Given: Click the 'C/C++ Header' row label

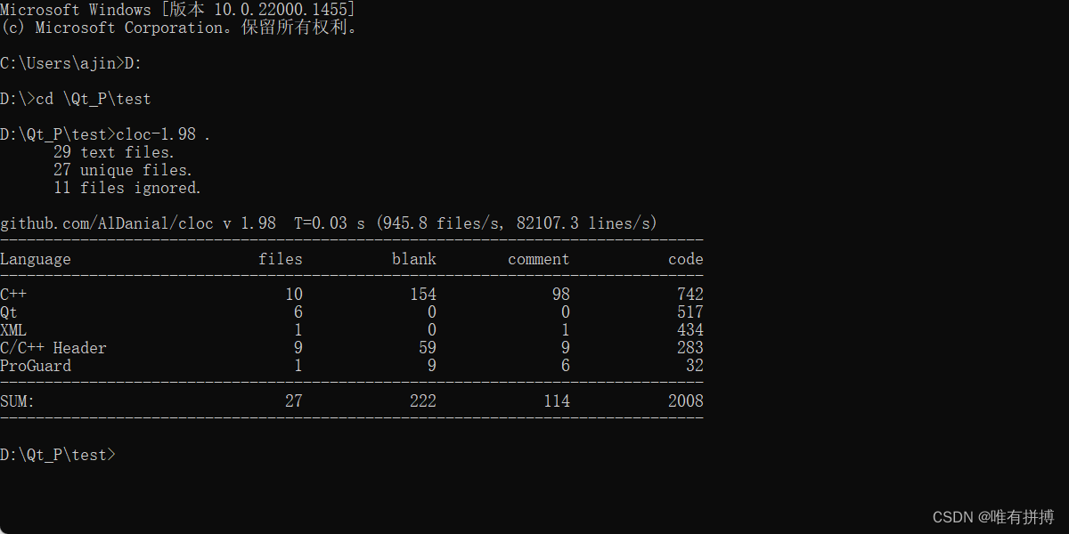Looking at the screenshot, I should pyautogui.click(x=53, y=348).
